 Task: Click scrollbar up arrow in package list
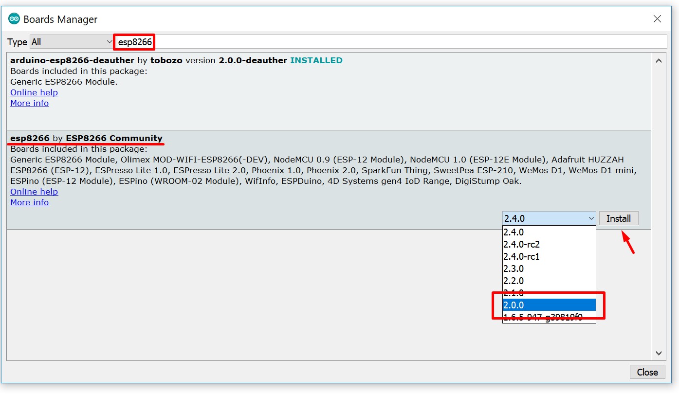tap(659, 61)
